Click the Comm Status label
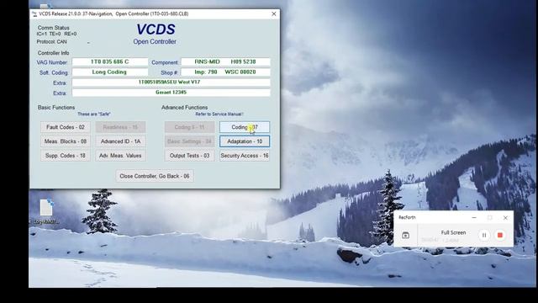 pyautogui.click(x=54, y=28)
